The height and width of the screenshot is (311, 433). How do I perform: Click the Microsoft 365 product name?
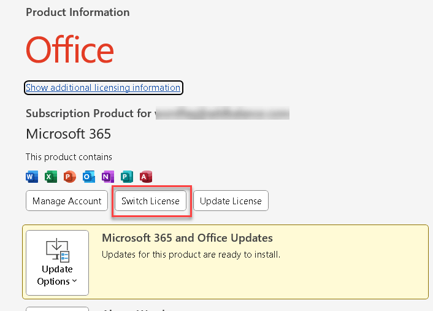pyautogui.click(x=68, y=134)
